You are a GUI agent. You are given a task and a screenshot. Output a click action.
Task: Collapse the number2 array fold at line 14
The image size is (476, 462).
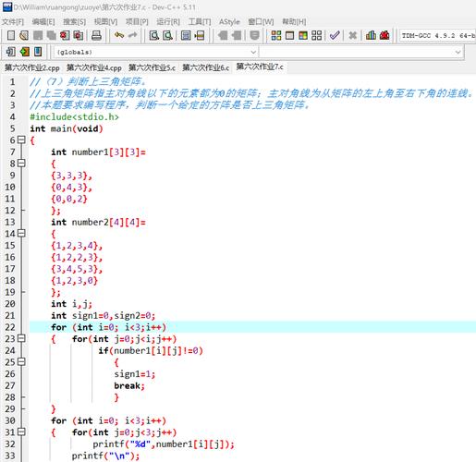coord(21,234)
